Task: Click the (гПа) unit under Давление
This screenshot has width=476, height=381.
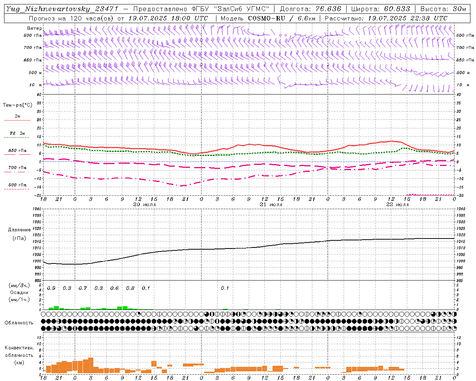Action: pyautogui.click(x=19, y=238)
